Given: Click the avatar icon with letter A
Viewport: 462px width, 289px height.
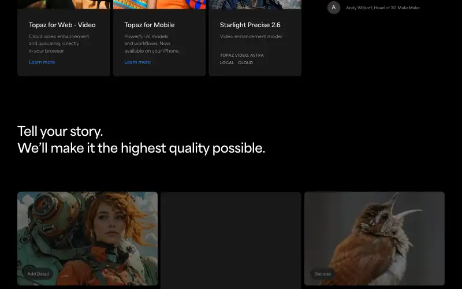Looking at the screenshot, I should click(334, 8).
